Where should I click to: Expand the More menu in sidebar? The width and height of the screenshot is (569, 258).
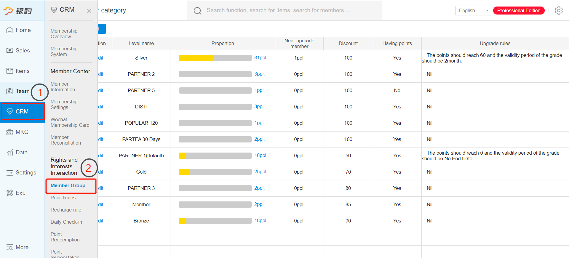pos(17,247)
